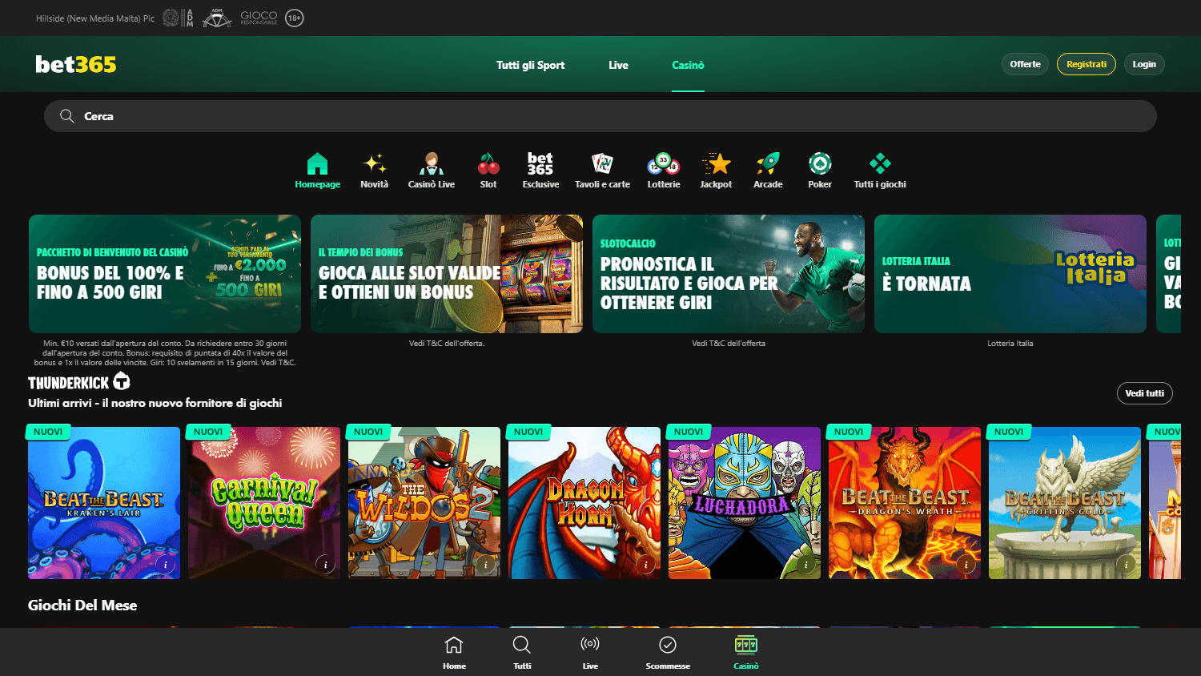Open the Novità category with star icon
The width and height of the screenshot is (1201, 676).
point(374,171)
